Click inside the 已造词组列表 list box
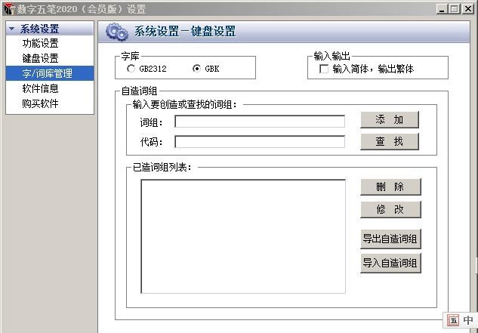 pos(243,236)
